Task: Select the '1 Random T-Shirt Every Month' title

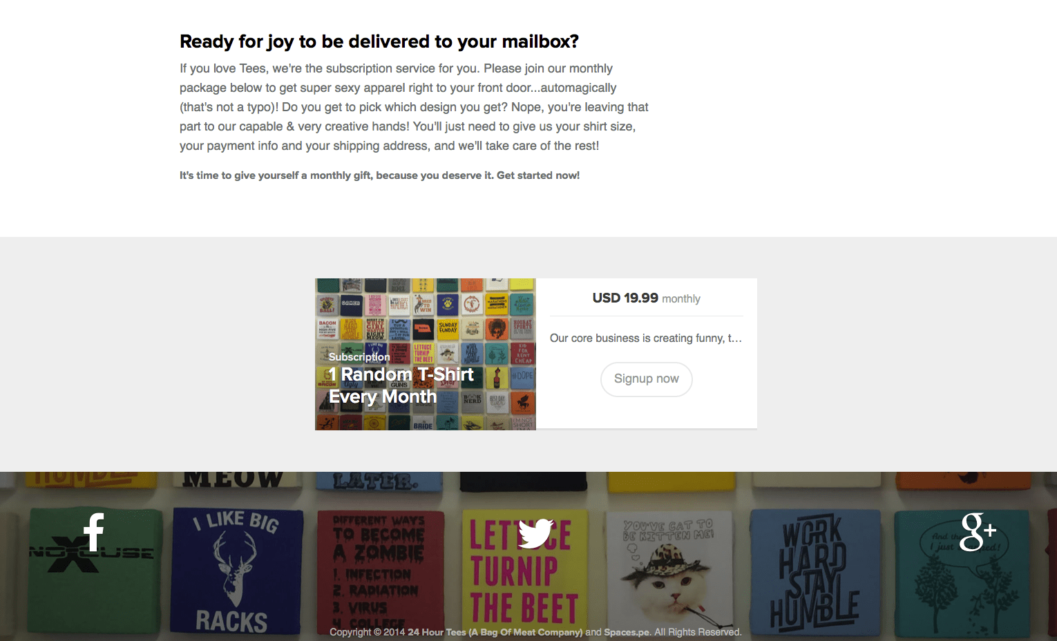Action: (401, 385)
